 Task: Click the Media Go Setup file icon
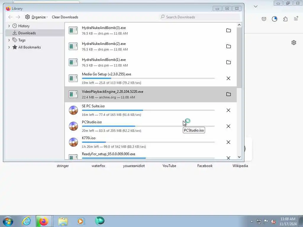coord(73,78)
